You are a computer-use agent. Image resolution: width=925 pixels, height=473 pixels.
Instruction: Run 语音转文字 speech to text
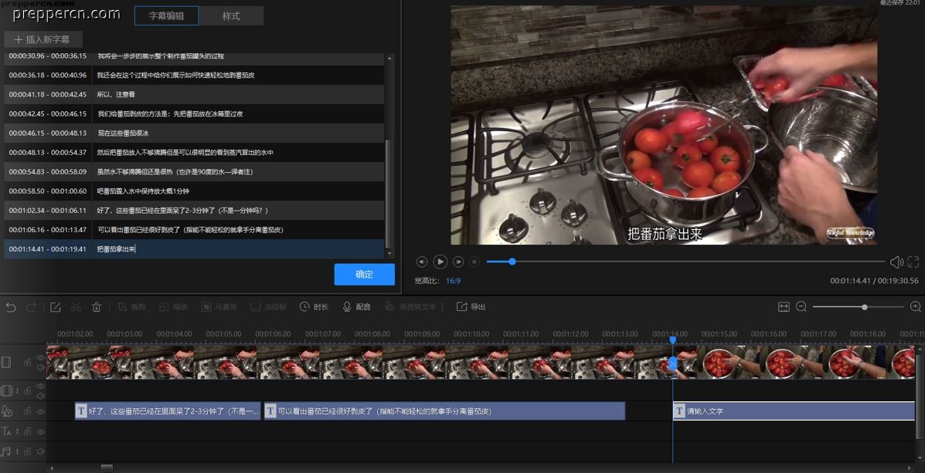point(410,307)
